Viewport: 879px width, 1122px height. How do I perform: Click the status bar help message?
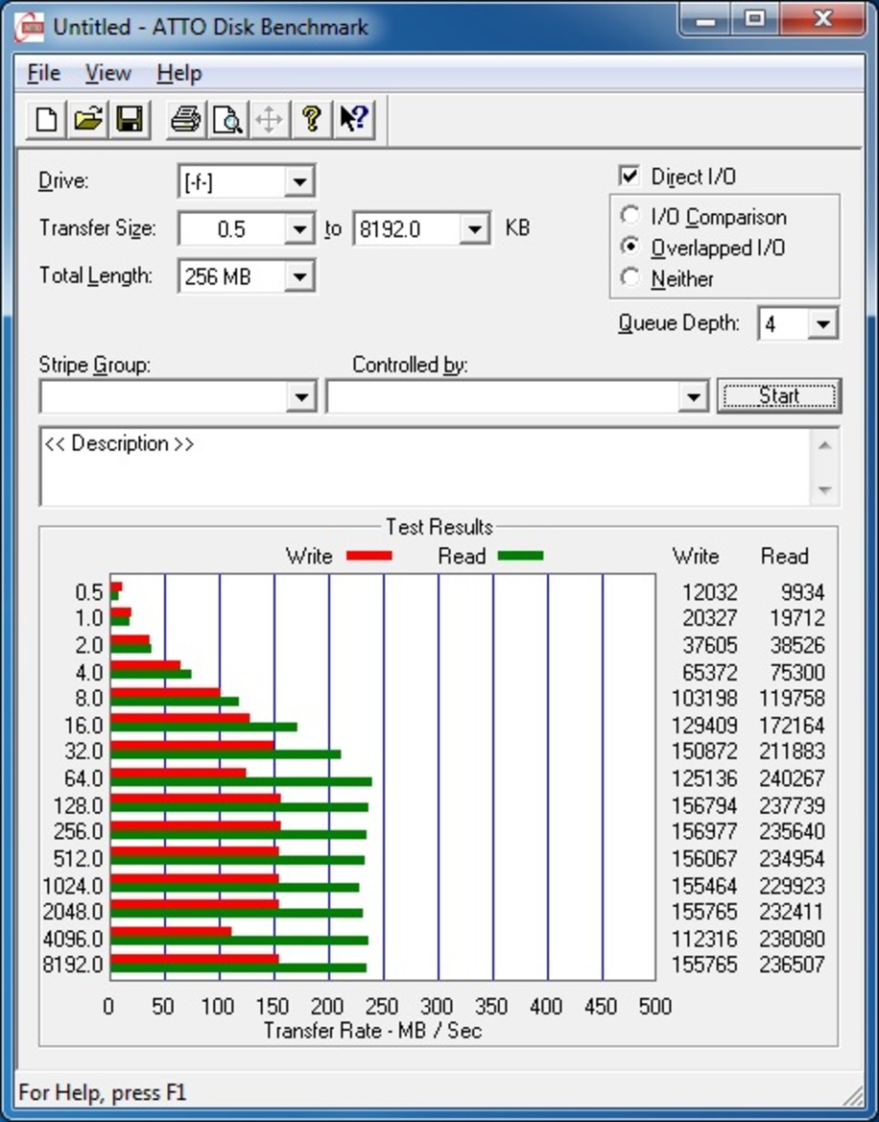pyautogui.click(x=103, y=1092)
